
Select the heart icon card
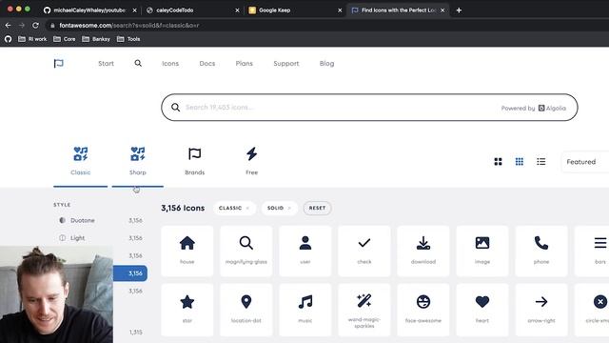[482, 310]
